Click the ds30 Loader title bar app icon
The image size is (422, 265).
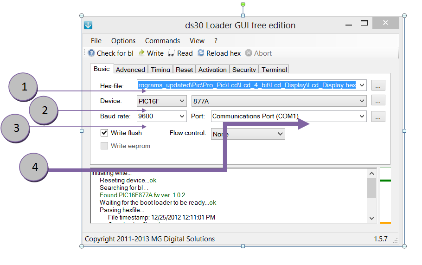88,25
